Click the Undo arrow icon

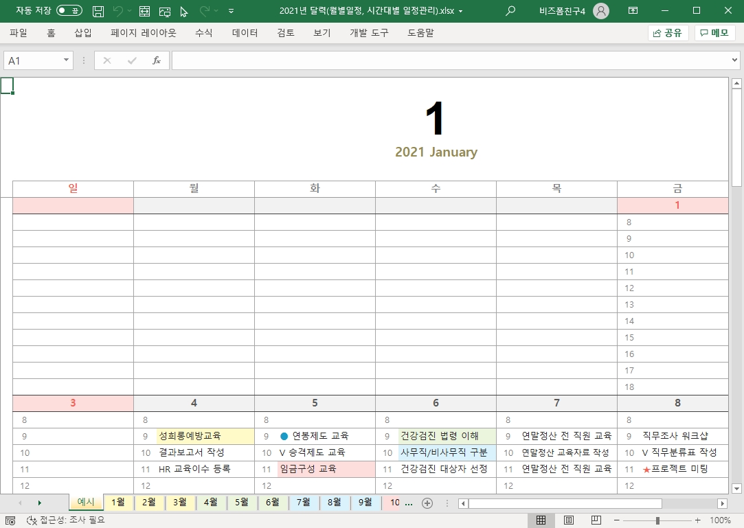coord(118,10)
